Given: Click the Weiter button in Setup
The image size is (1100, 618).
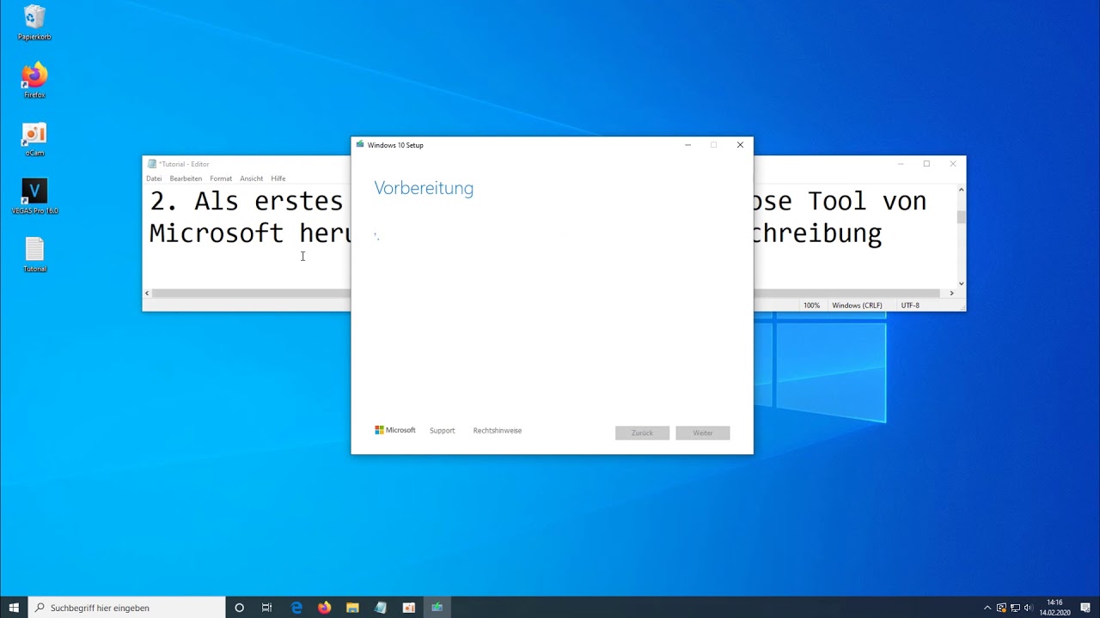Looking at the screenshot, I should click(x=703, y=433).
